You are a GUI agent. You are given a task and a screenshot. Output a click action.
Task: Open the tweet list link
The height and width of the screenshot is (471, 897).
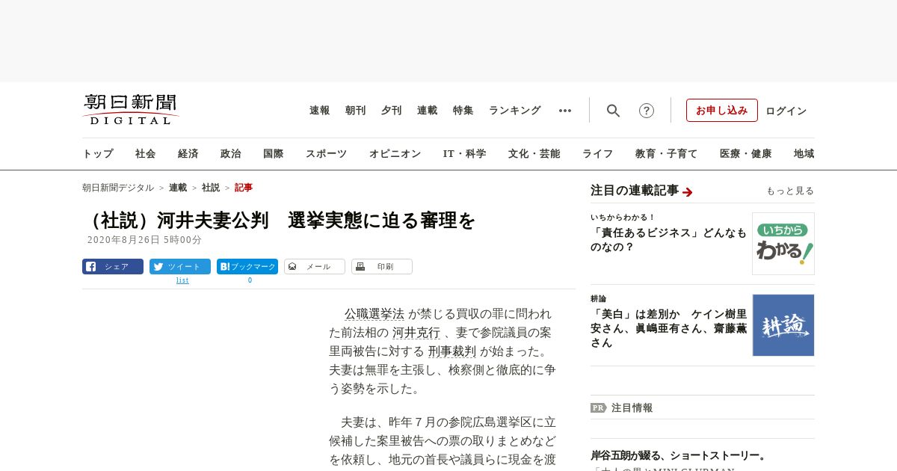click(x=182, y=280)
